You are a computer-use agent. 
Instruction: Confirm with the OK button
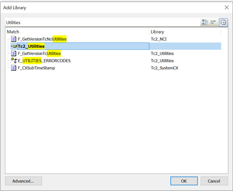pyautogui.click(x=184, y=181)
